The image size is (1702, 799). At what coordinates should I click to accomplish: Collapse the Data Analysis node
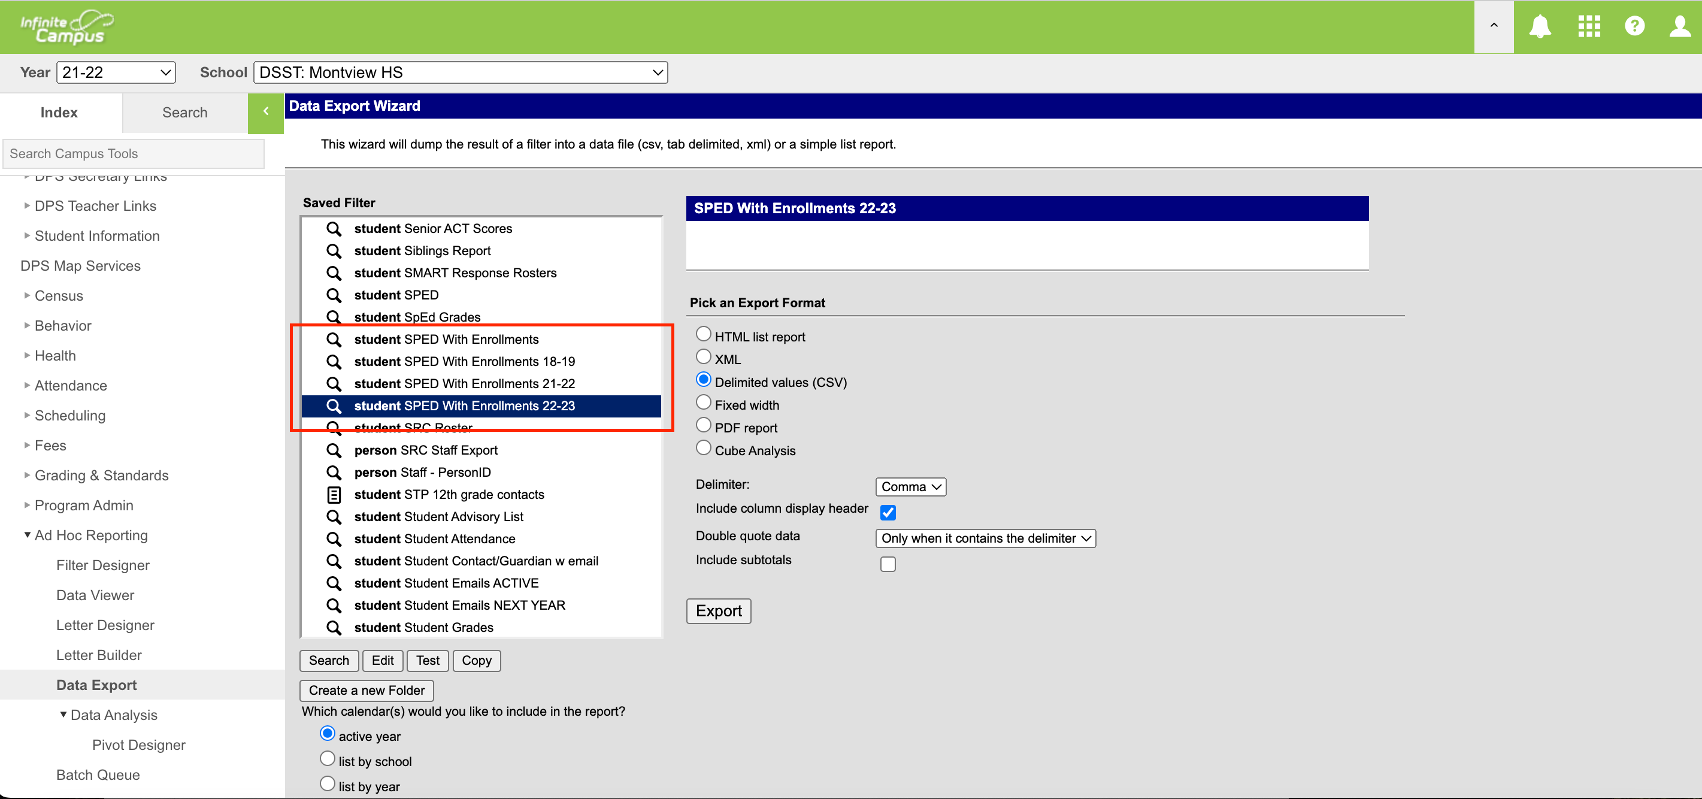click(63, 715)
